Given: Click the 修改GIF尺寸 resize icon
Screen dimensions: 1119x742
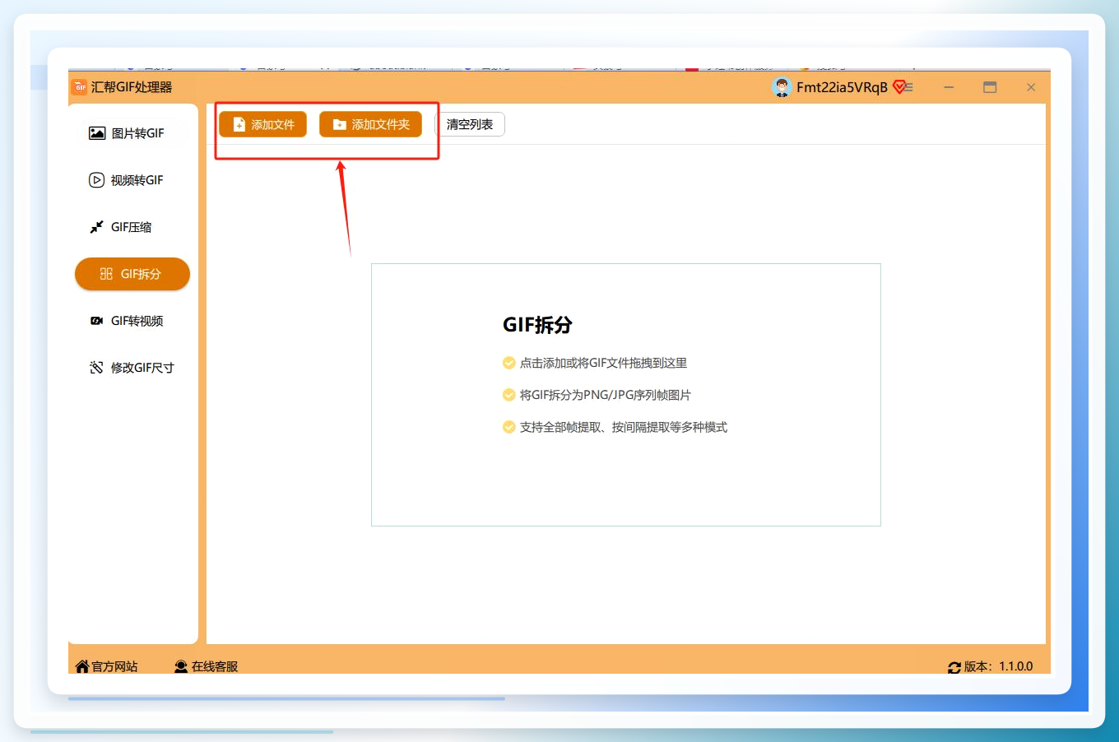Looking at the screenshot, I should (x=96, y=368).
